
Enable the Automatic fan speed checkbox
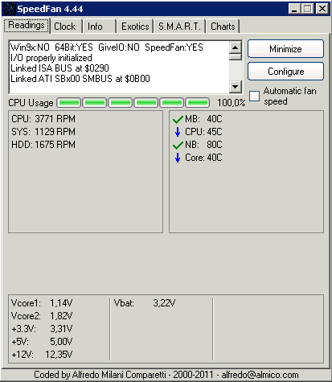254,96
